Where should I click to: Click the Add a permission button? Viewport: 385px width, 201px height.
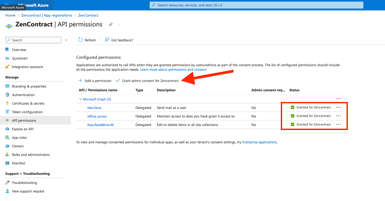[x=95, y=81]
